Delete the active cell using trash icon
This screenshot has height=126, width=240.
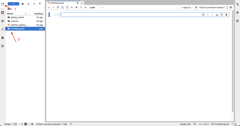pyautogui.click(x=226, y=15)
